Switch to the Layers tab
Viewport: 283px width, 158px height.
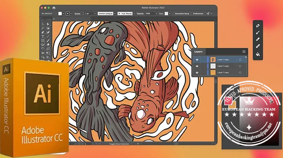198,52
